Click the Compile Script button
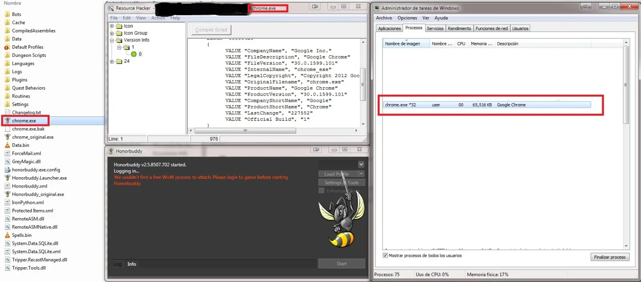641x282 pixels. (211, 30)
